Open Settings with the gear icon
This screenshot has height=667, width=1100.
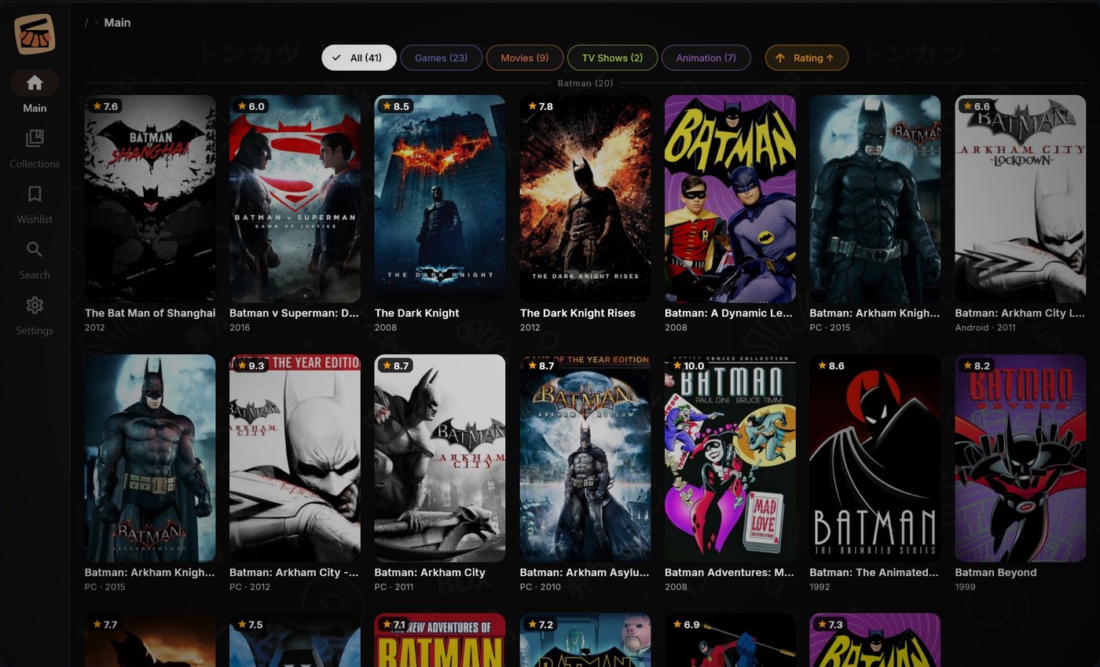34,305
